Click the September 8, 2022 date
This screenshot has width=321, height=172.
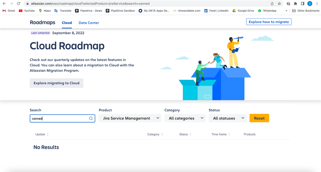pyautogui.click(x=68, y=33)
